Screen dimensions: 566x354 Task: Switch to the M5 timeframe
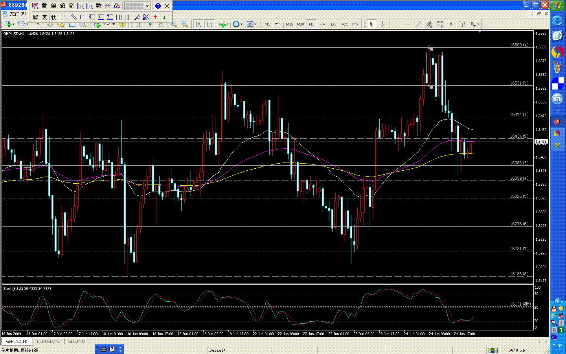click(x=278, y=24)
